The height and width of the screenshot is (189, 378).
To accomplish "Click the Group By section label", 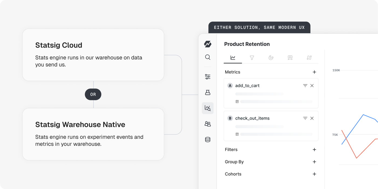I will click(234, 162).
